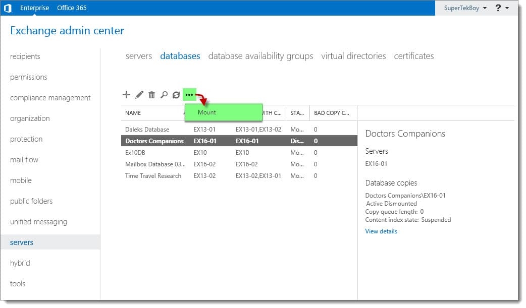The height and width of the screenshot is (308, 526).
Task: Open the More options ellipsis icon
Action: click(x=189, y=94)
